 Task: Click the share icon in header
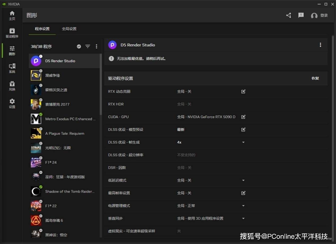(289, 15)
